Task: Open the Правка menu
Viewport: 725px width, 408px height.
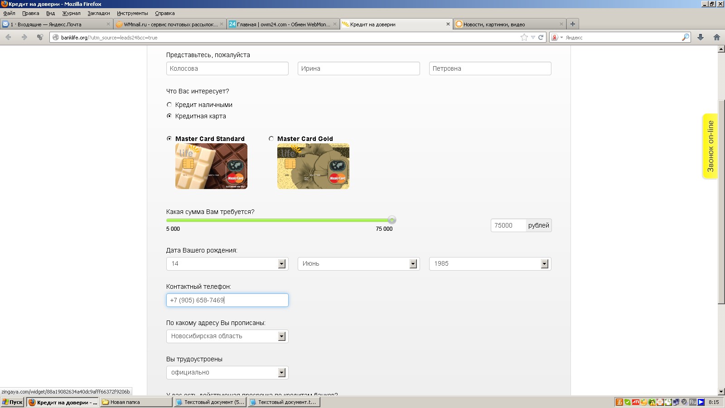Action: (x=30, y=13)
